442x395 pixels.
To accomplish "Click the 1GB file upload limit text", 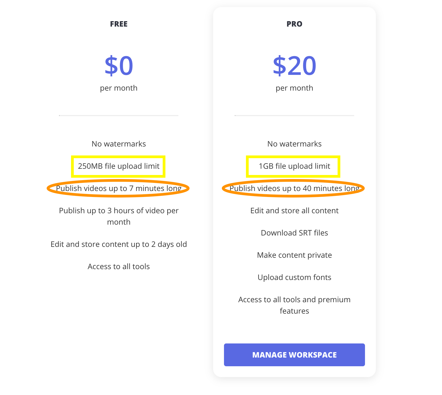I will click(x=294, y=166).
